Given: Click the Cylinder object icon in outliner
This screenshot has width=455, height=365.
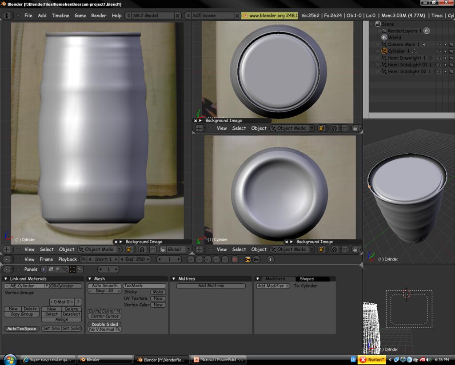Looking at the screenshot, I should click(x=384, y=51).
